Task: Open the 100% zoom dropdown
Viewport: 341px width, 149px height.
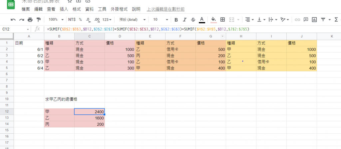Action: coord(56,20)
